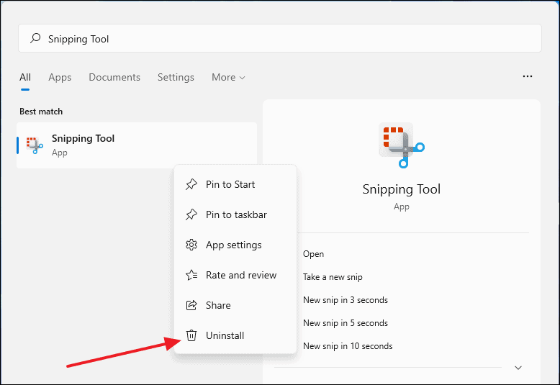Switch to the Documents filter tab

point(114,77)
